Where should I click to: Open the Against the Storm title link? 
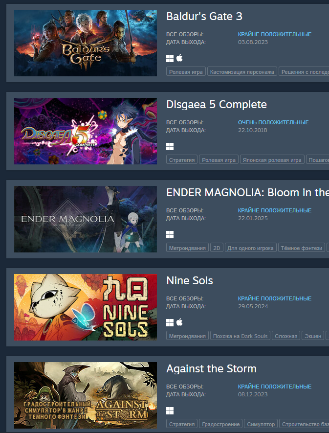(211, 368)
